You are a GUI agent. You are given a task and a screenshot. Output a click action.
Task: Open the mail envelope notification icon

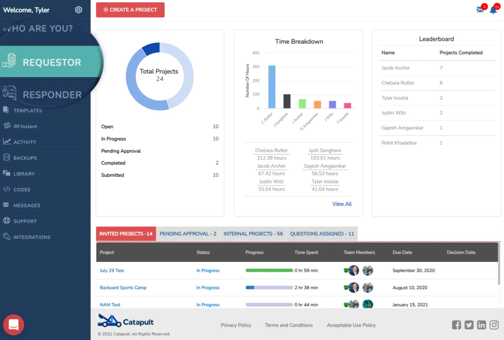[480, 10]
